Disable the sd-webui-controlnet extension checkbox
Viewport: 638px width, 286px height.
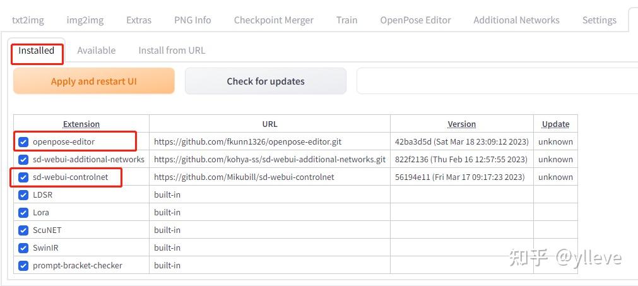pyautogui.click(x=23, y=177)
